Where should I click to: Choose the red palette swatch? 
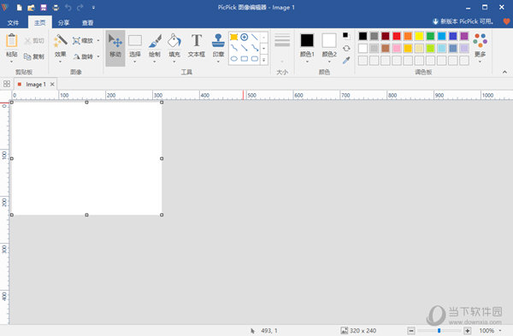tap(397, 36)
